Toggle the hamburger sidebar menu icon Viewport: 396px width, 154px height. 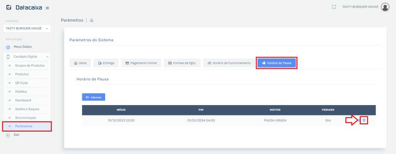click(47, 8)
